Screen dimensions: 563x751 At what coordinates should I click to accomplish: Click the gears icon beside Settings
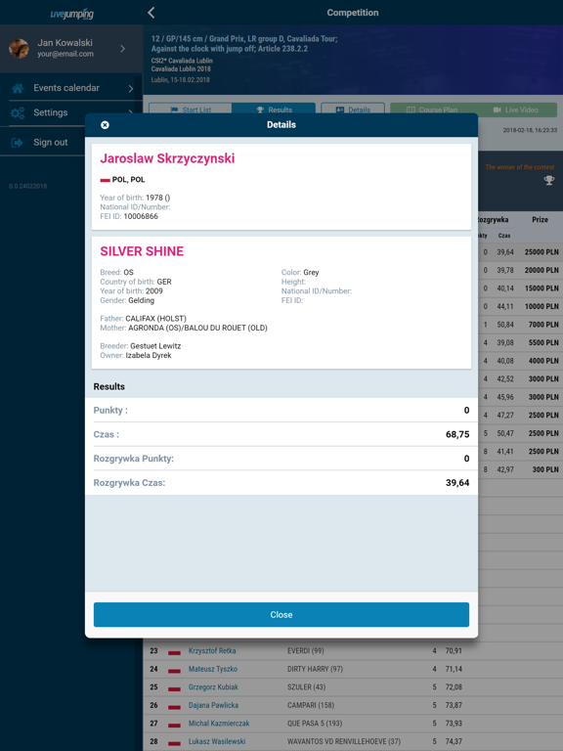(x=18, y=113)
